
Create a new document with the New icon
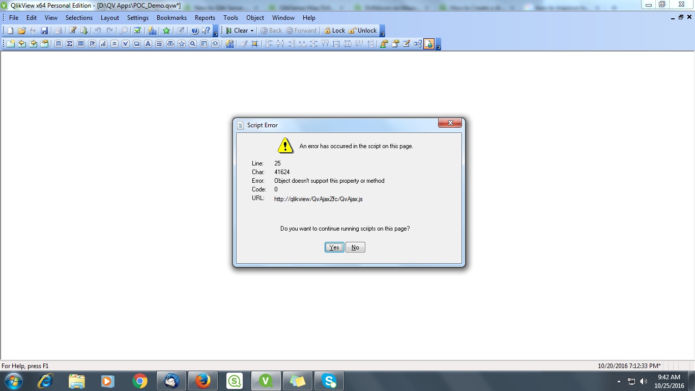pyautogui.click(x=10, y=31)
